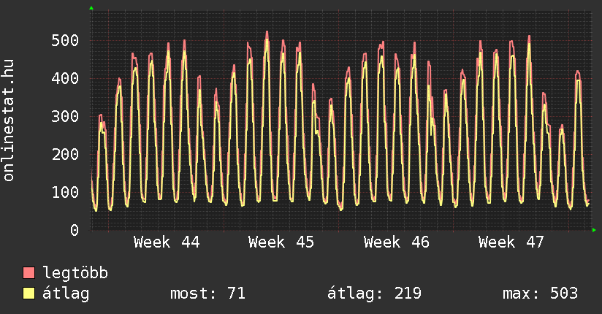Image resolution: width=602 pixels, height=314 pixels.
Task: Click the 100 y-axis tick label
Action: [x=66, y=192]
